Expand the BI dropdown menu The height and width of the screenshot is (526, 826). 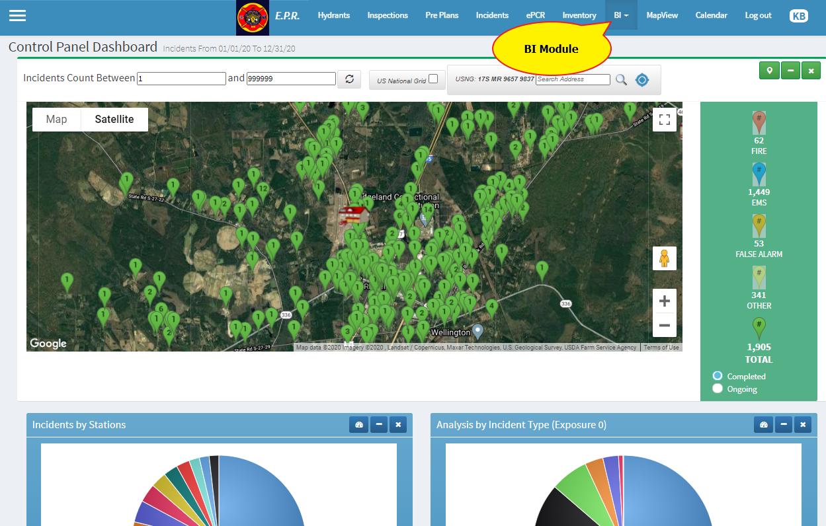[621, 15]
